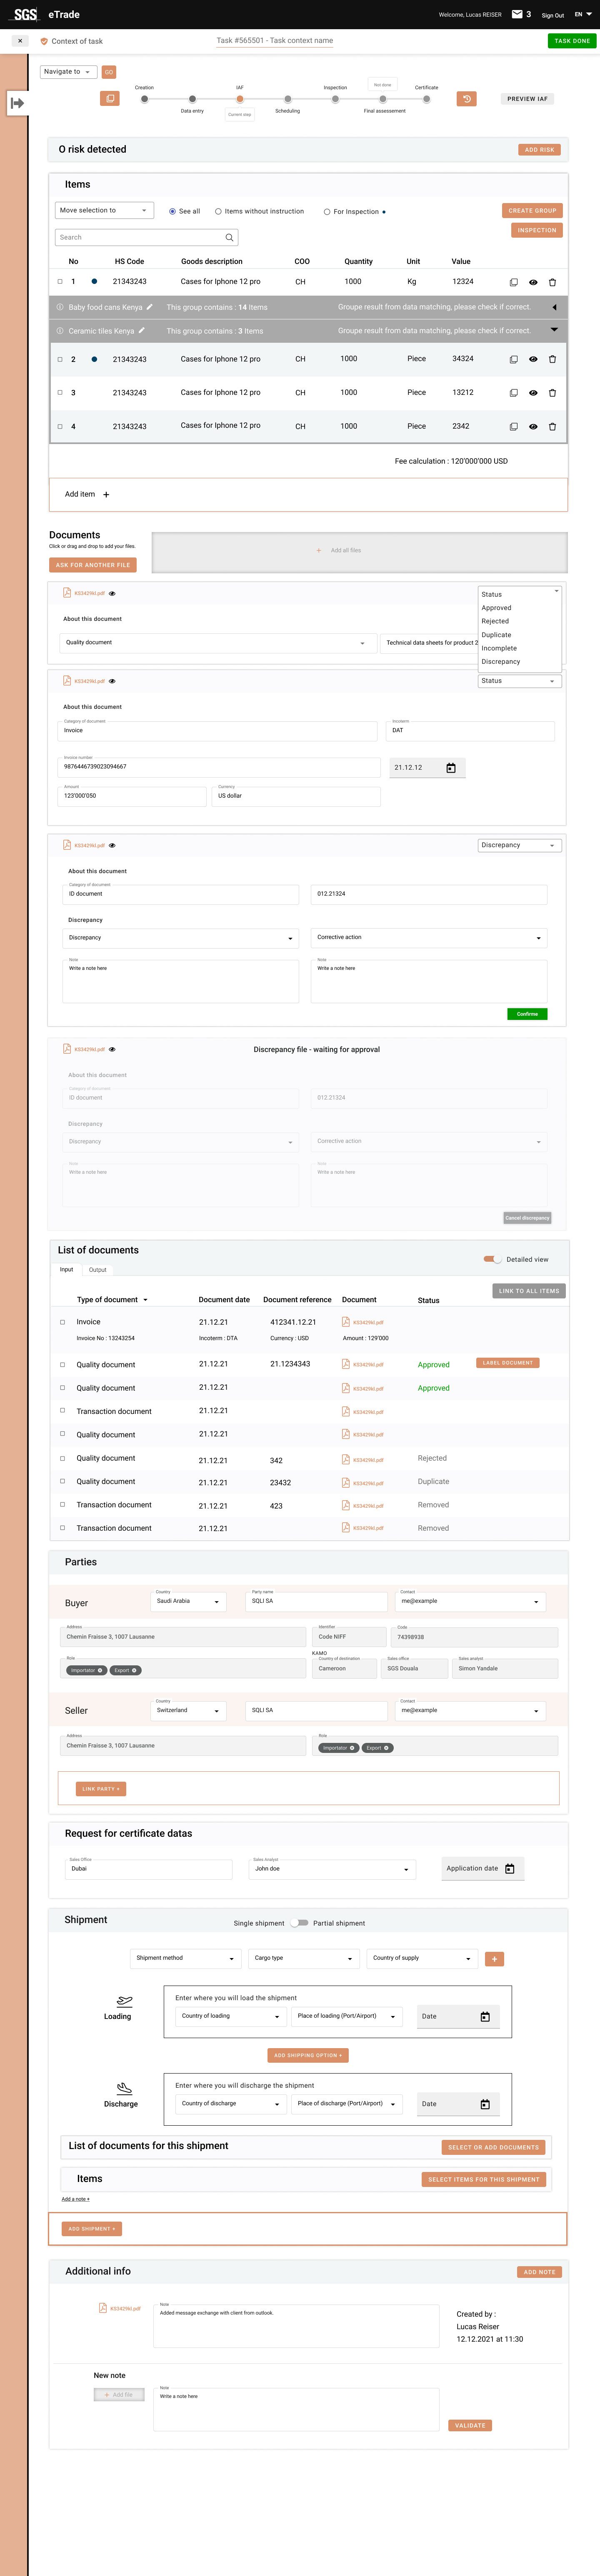Select Items without instruction radio option
The width and height of the screenshot is (600, 2576).
(x=218, y=212)
